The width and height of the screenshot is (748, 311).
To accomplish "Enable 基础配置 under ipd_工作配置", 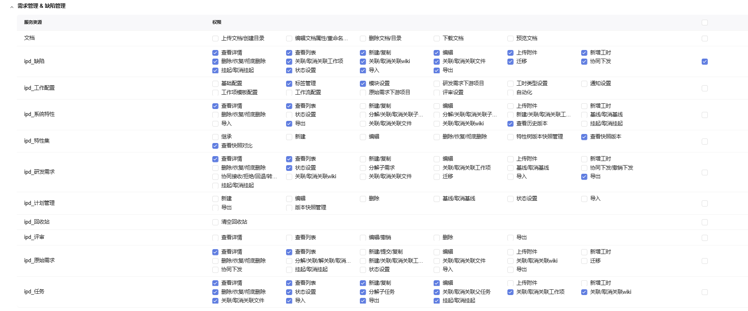I will tap(215, 84).
